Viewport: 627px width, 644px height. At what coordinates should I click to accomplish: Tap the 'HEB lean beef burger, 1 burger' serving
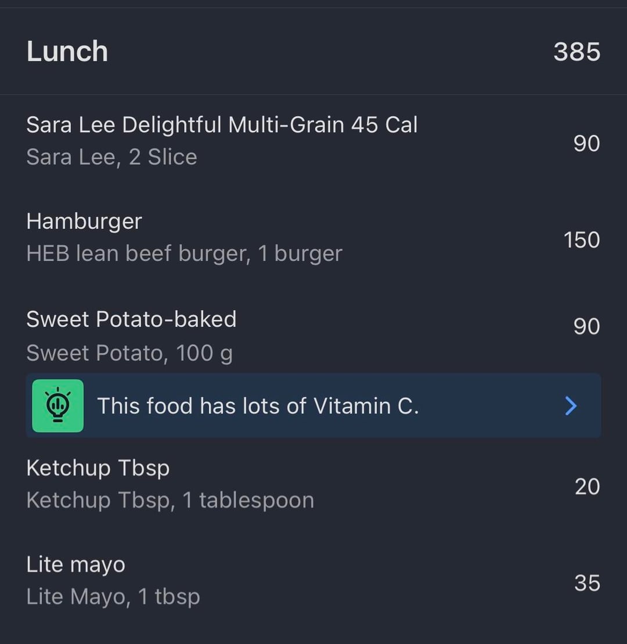(184, 253)
